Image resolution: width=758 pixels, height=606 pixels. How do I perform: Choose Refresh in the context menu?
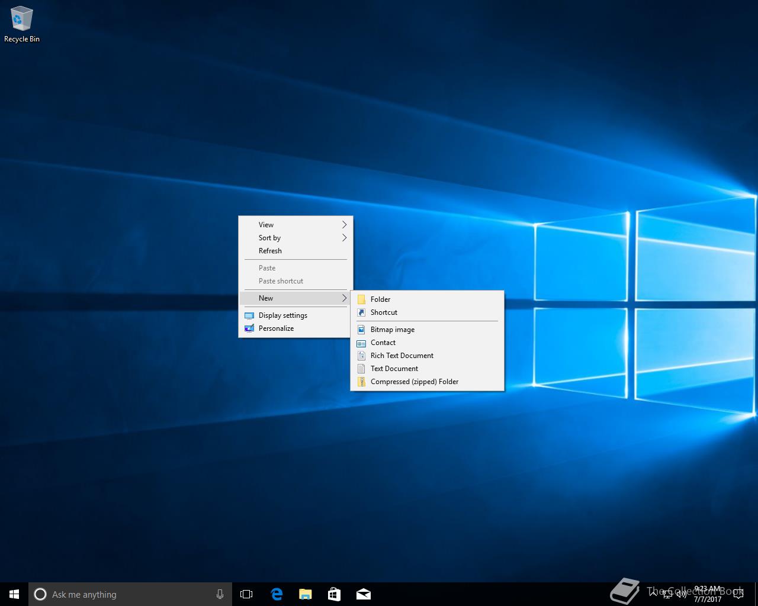coord(296,251)
